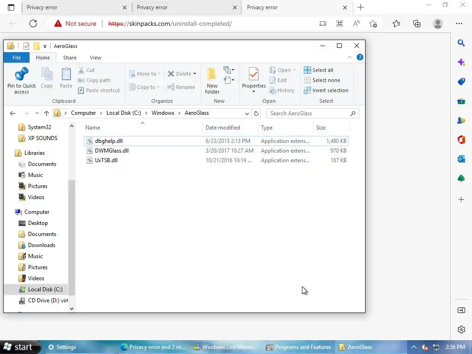This screenshot has width=472, height=354.
Task: Expand the Open dropdown arrow
Action: (295, 70)
